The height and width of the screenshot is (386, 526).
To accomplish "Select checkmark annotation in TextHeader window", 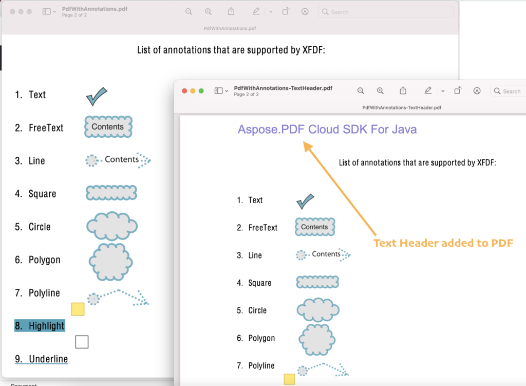I will (305, 201).
